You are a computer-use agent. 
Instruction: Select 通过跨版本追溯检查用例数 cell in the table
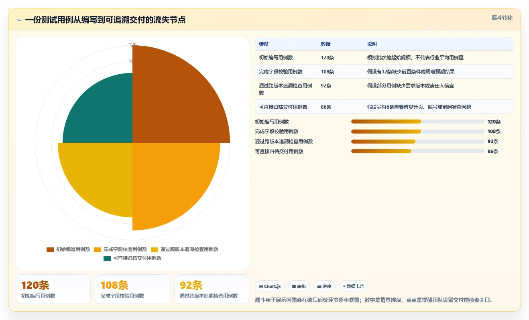tap(285, 89)
